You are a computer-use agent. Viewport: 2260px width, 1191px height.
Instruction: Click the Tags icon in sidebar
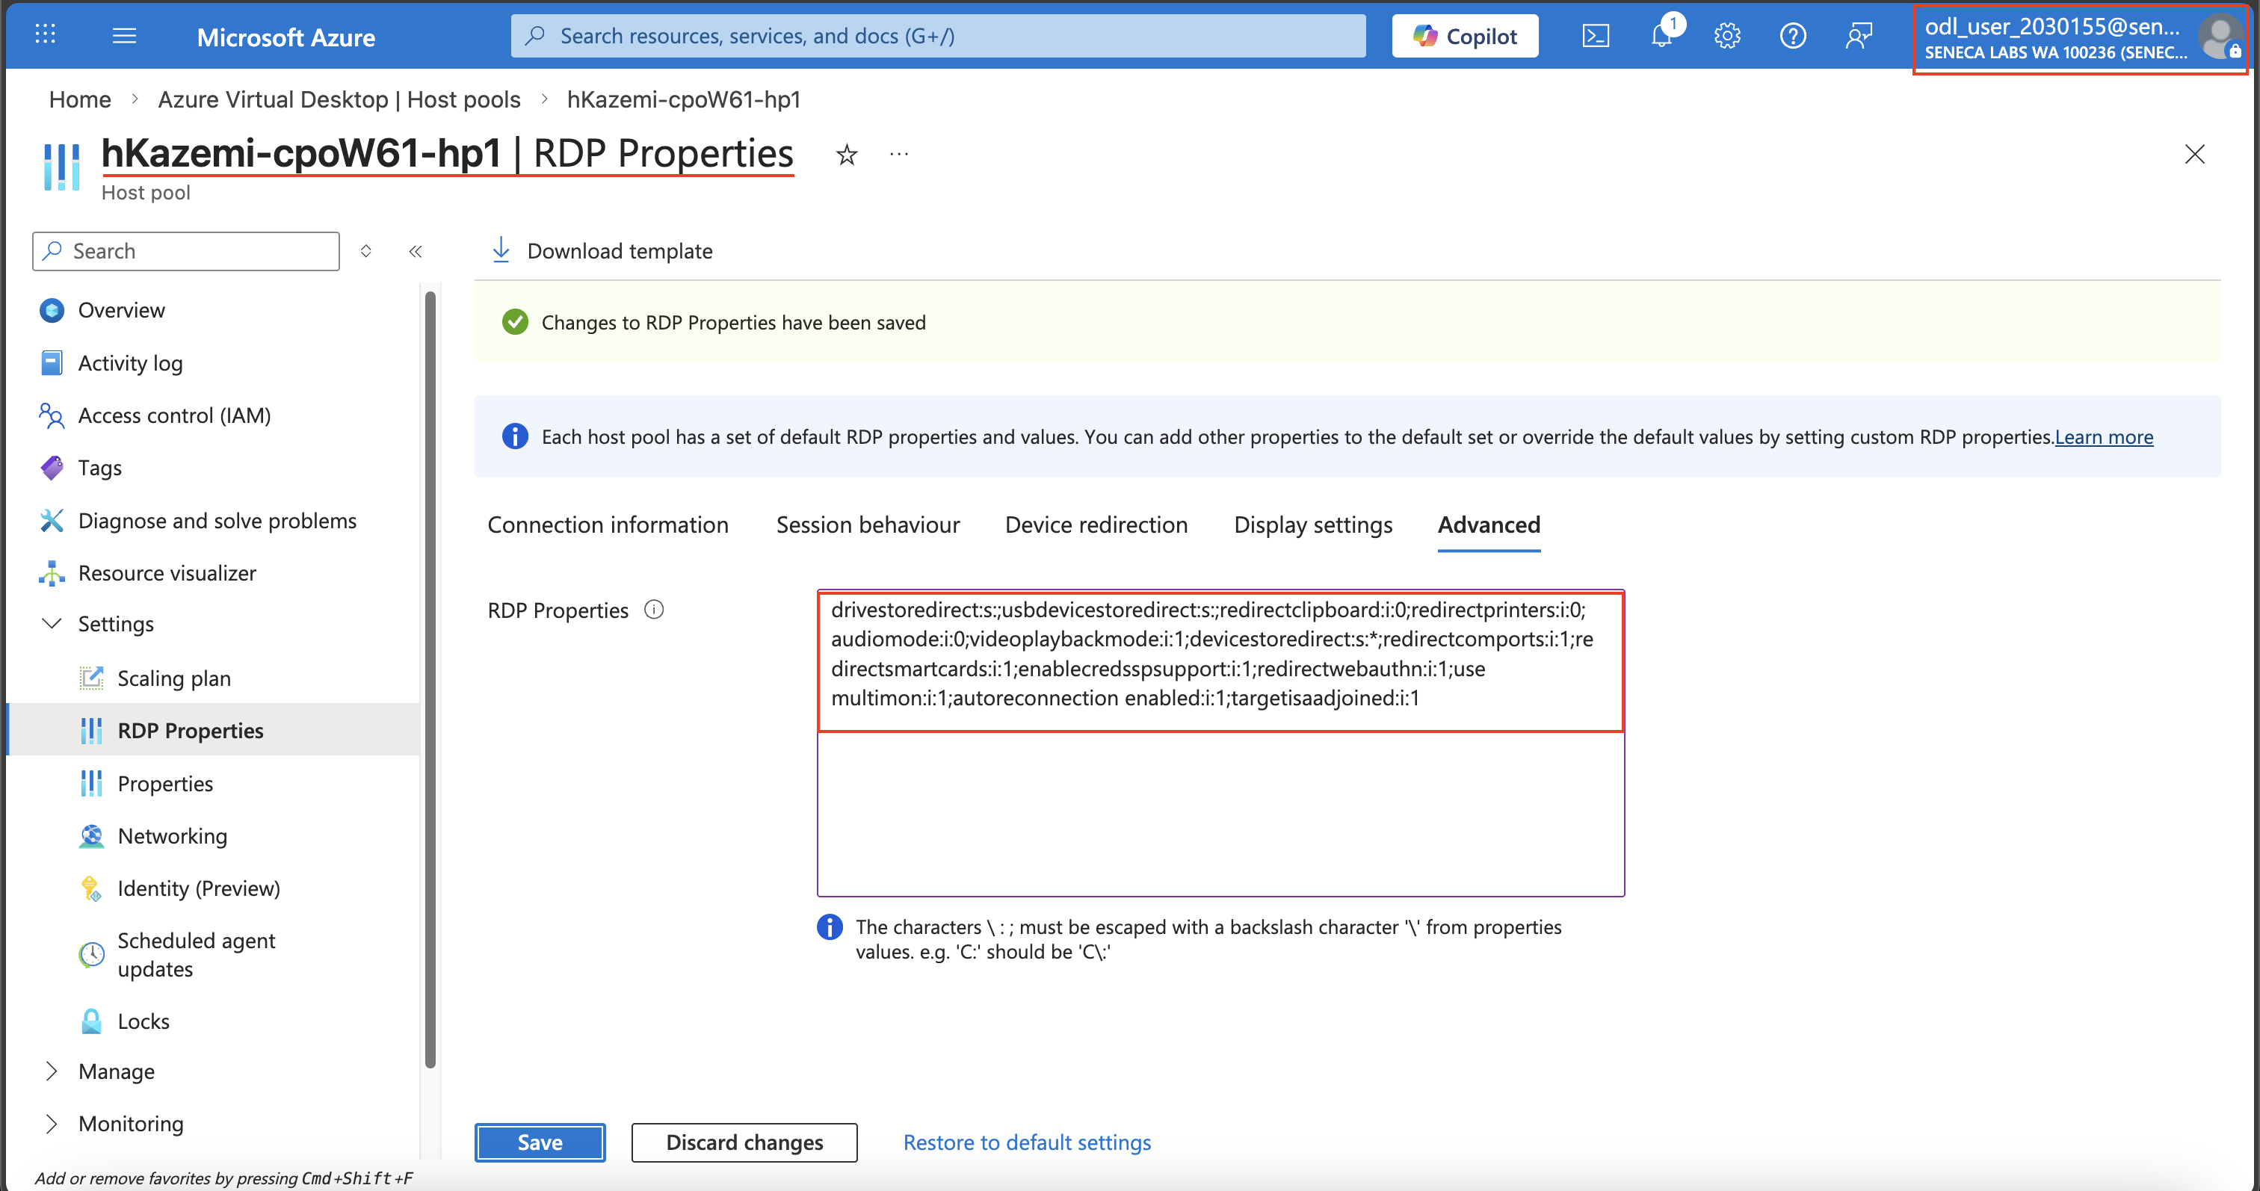pos(52,468)
